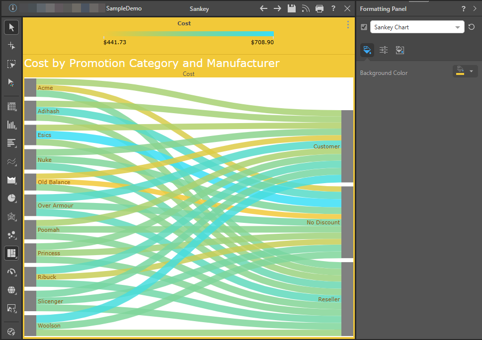This screenshot has width=482, height=340.
Task: Click the Slicenger node label
Action: [x=50, y=301]
